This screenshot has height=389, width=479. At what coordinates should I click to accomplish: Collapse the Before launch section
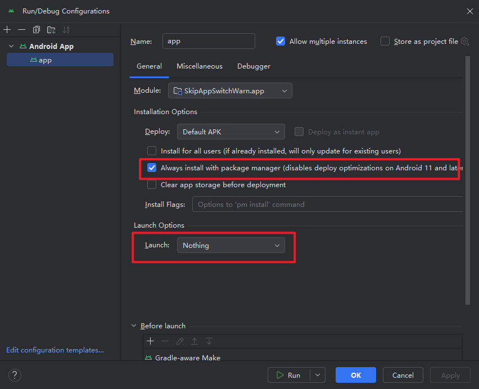tap(134, 326)
